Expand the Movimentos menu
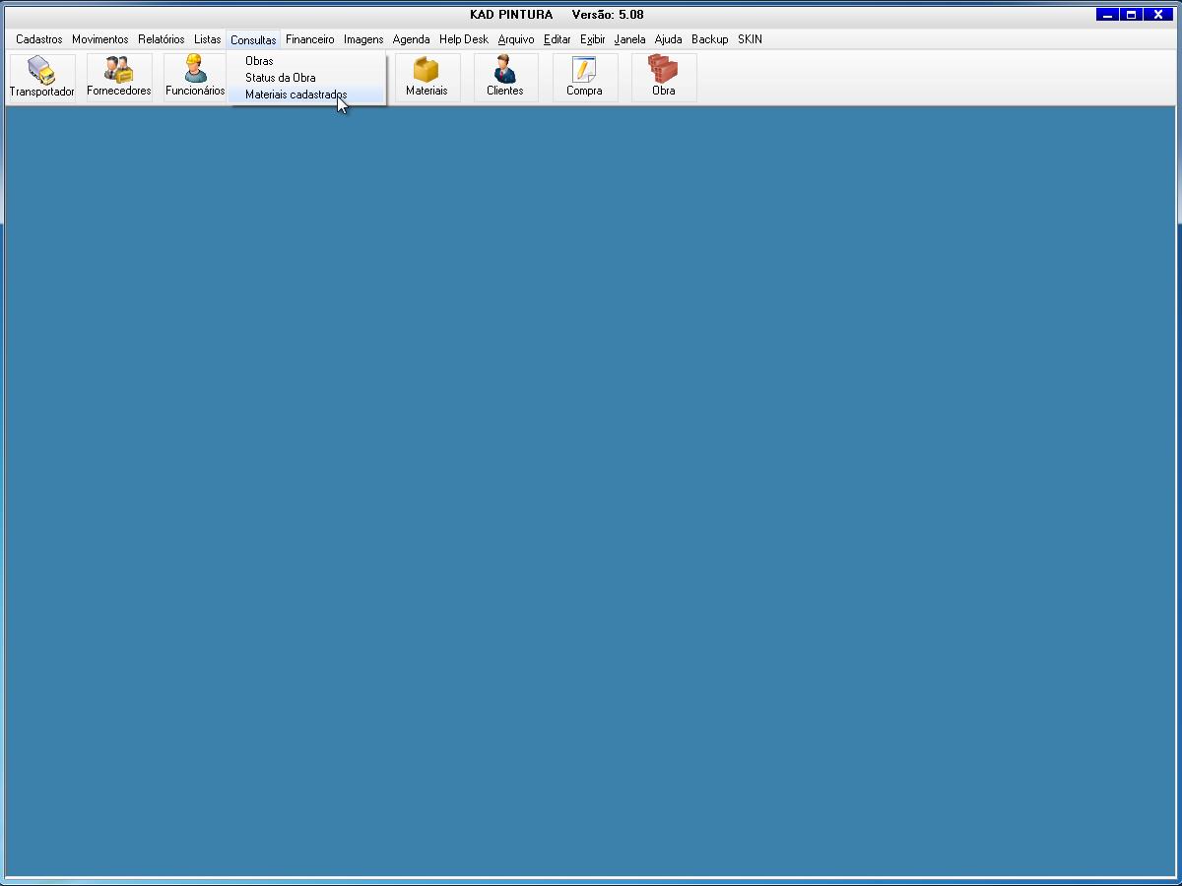This screenshot has height=886, width=1182. (x=99, y=39)
